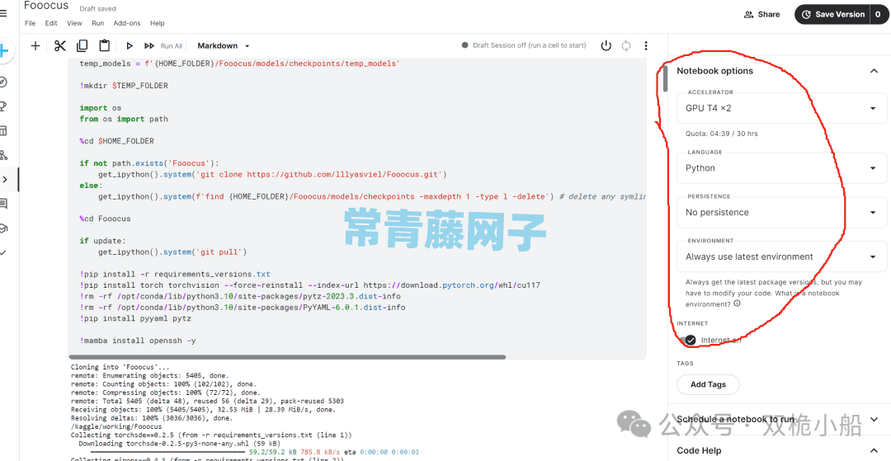The width and height of the screenshot is (891, 461).
Task: Click the '!mamba install openssh -y' line
Action: (138, 341)
